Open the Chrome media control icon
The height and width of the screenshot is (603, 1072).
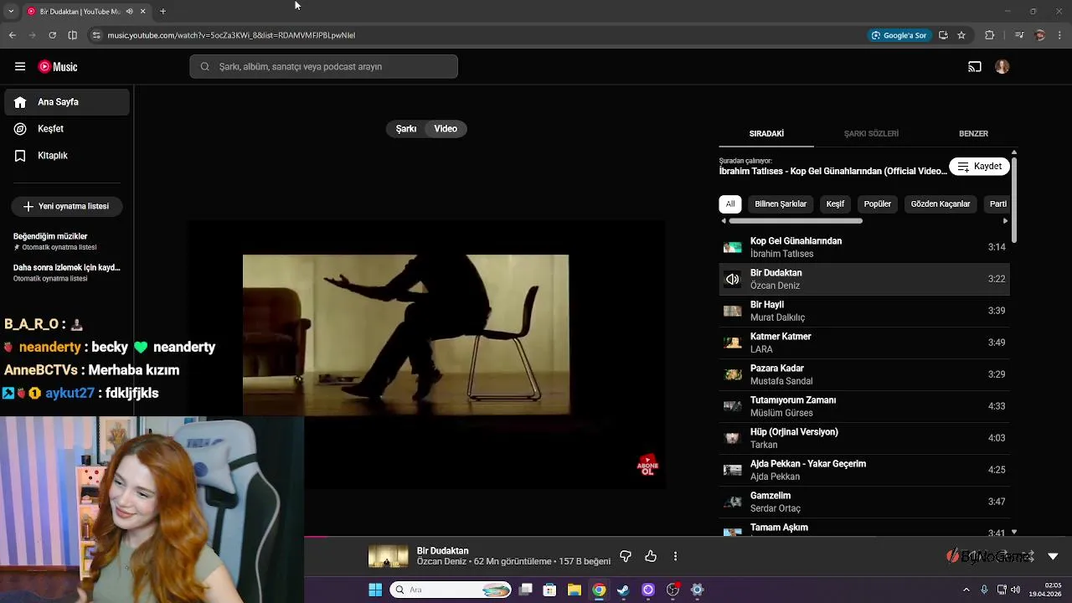coord(1019,35)
